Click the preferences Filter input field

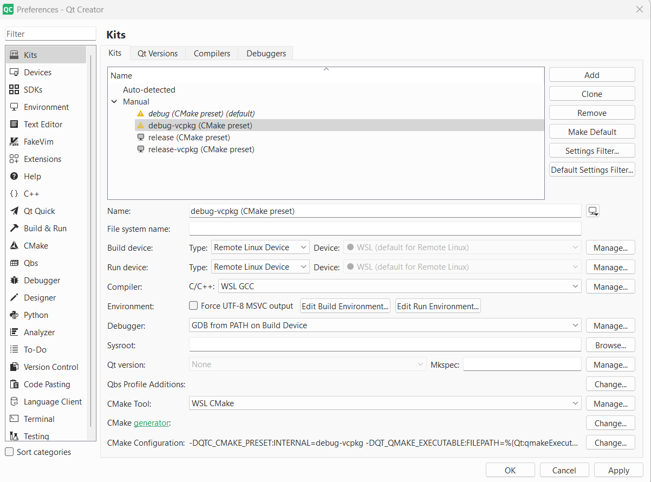click(x=50, y=34)
